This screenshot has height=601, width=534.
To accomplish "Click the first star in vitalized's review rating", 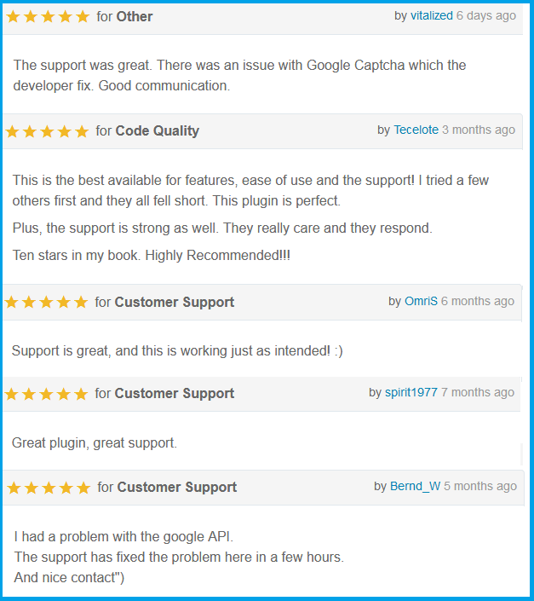I will 14,17.
